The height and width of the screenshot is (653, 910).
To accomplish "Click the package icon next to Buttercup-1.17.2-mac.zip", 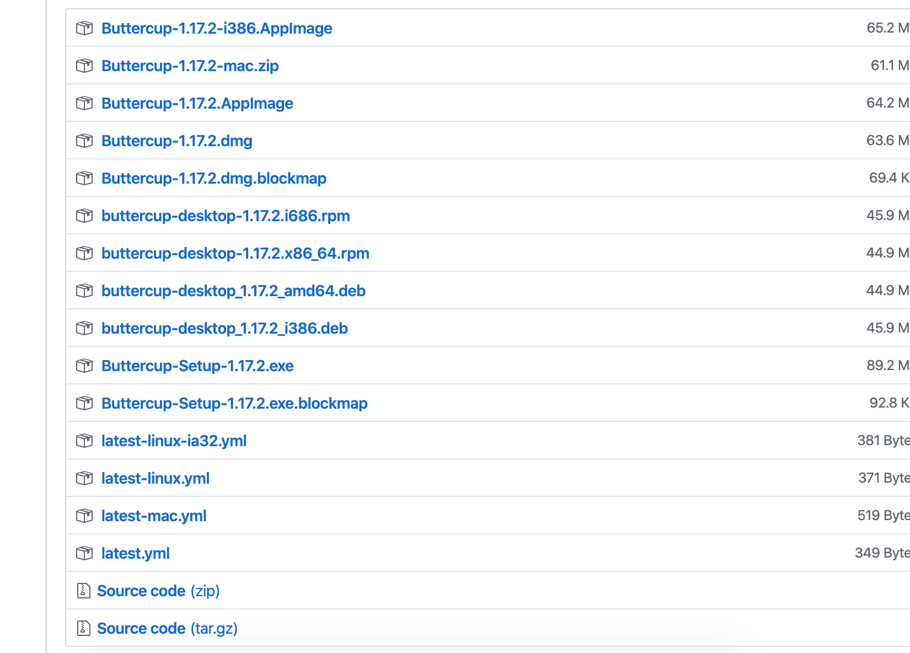I will (x=84, y=66).
